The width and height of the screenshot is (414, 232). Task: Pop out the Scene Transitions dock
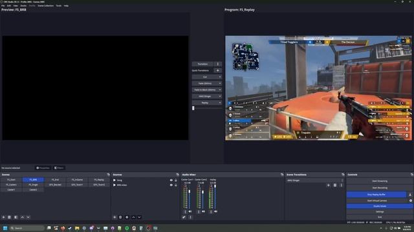(x=343, y=175)
